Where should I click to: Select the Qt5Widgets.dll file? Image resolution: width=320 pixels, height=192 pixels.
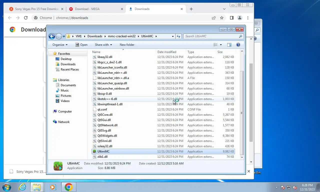coord(163,136)
